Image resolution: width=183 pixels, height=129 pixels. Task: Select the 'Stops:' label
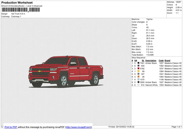click(x=135, y=25)
